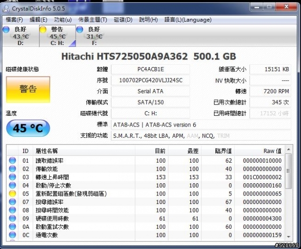Viewport: 301px width, 249px height.
Task: Click the SMART list scrollbar thumb
Action: pos(288,171)
